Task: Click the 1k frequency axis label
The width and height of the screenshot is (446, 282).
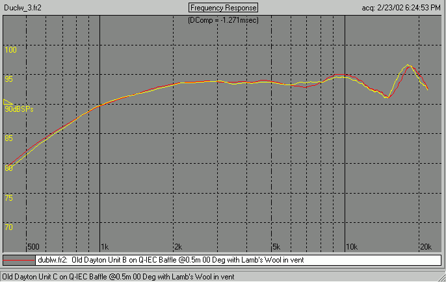Action: pos(105,247)
